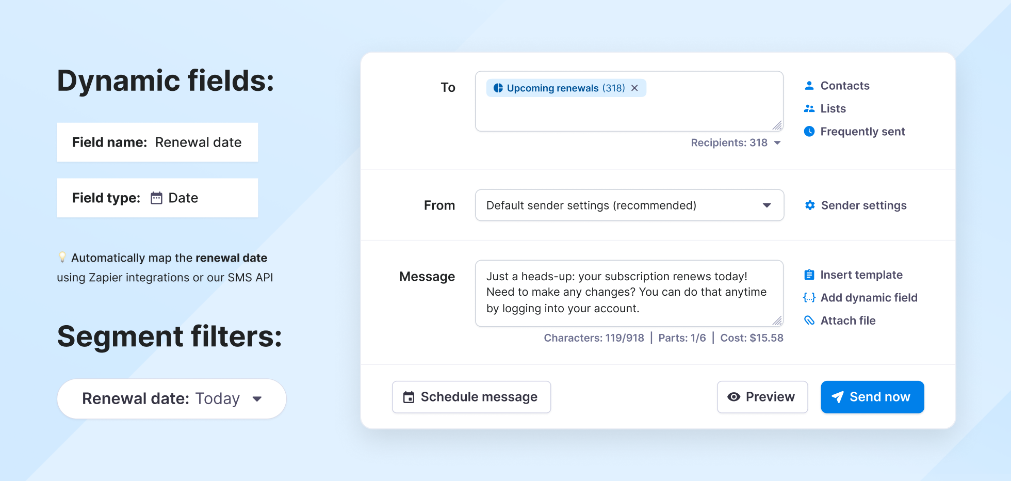Click the Attach file paperclip icon
The height and width of the screenshot is (481, 1011).
point(809,320)
